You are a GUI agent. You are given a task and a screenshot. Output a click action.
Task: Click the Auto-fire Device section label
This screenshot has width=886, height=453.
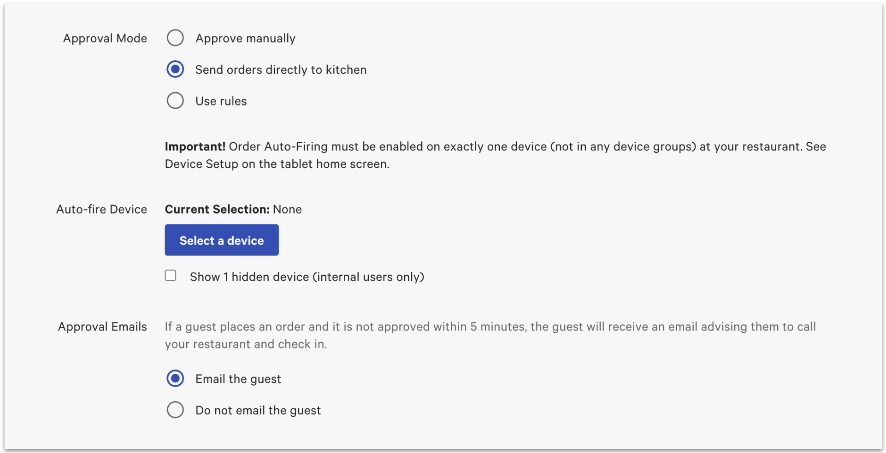(101, 209)
